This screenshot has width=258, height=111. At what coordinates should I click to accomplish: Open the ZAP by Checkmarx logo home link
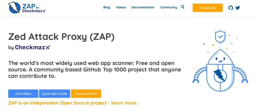pos(27,7)
